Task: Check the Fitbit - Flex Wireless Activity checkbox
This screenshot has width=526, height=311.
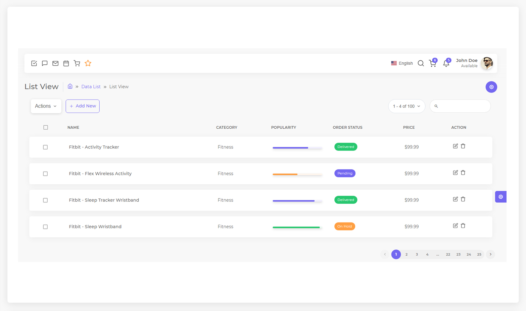Action: [45, 174]
